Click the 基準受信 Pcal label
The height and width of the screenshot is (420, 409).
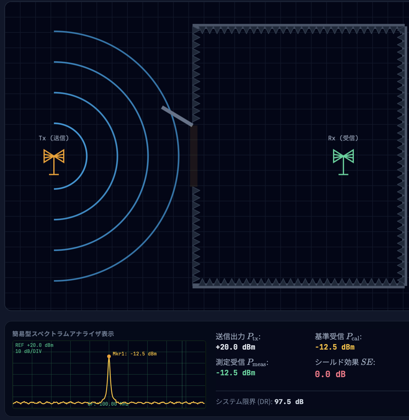[338, 337]
